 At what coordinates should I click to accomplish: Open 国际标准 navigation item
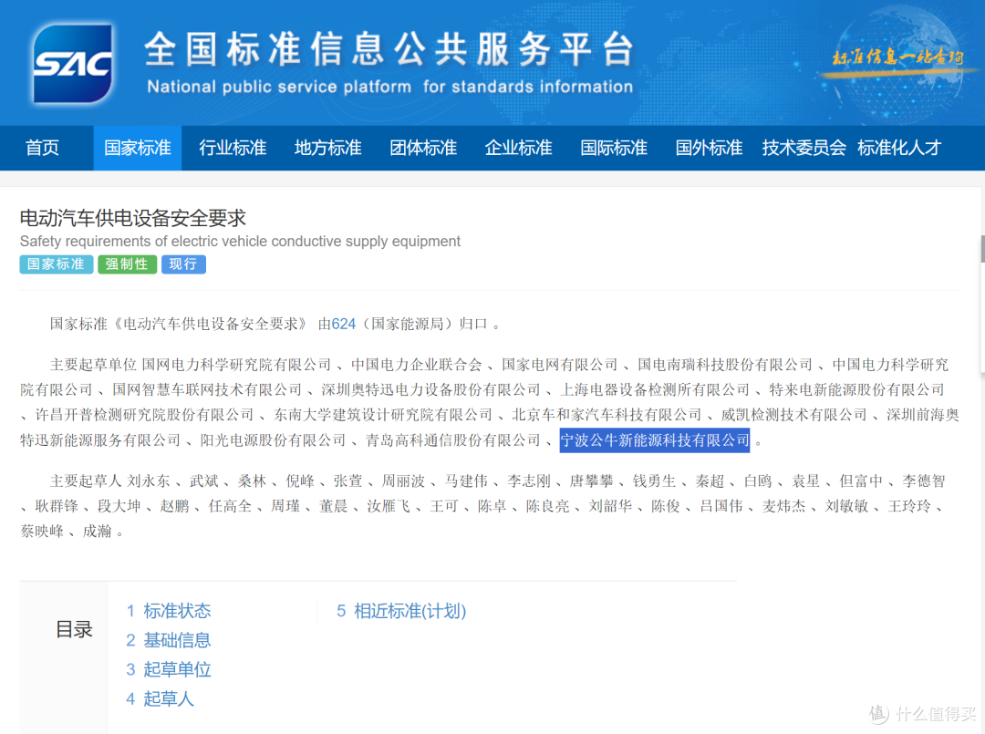614,148
